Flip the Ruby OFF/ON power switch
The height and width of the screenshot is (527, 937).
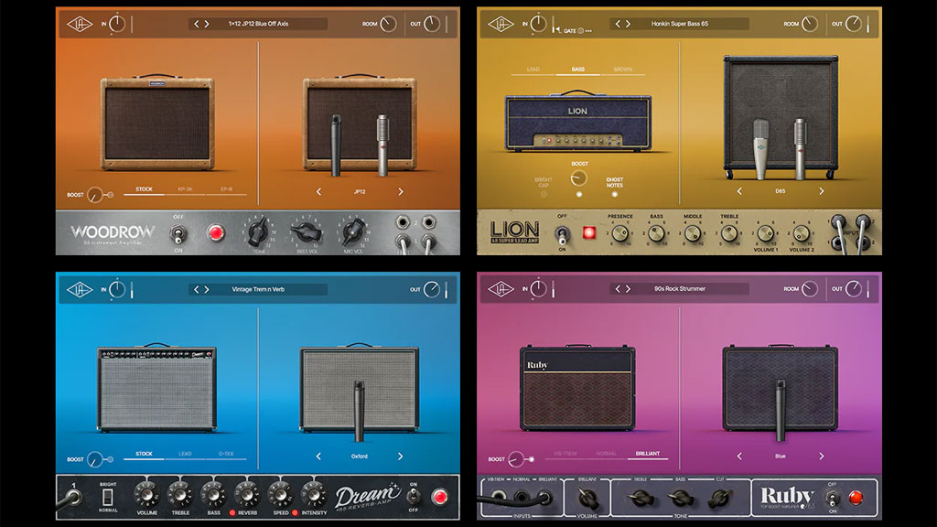pos(832,498)
